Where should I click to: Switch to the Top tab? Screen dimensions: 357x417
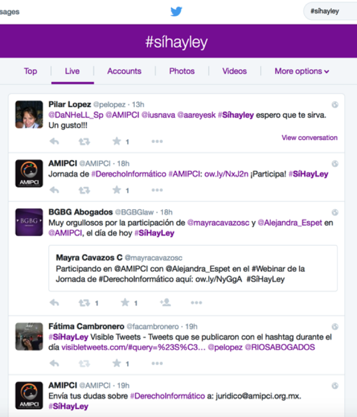(x=30, y=71)
